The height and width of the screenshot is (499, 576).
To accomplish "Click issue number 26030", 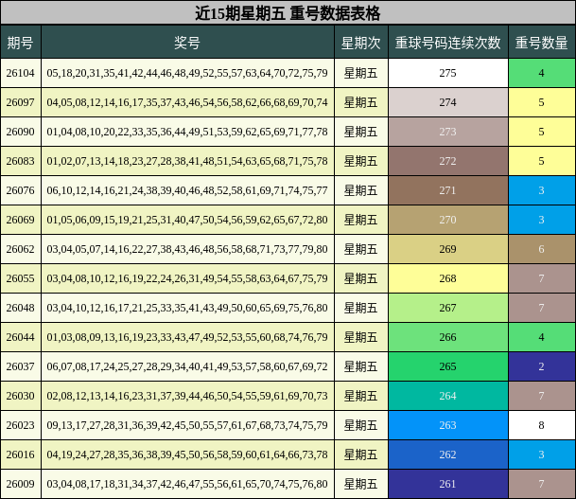I will click(21, 396).
